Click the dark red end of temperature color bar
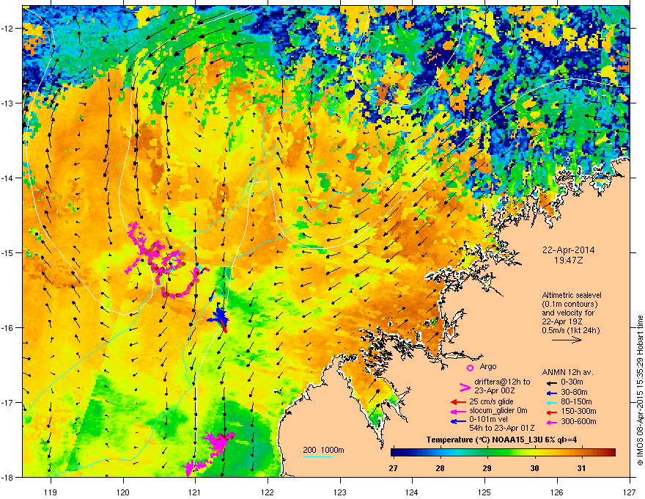Image resolution: width=645 pixels, height=499 pixels. click(x=612, y=453)
